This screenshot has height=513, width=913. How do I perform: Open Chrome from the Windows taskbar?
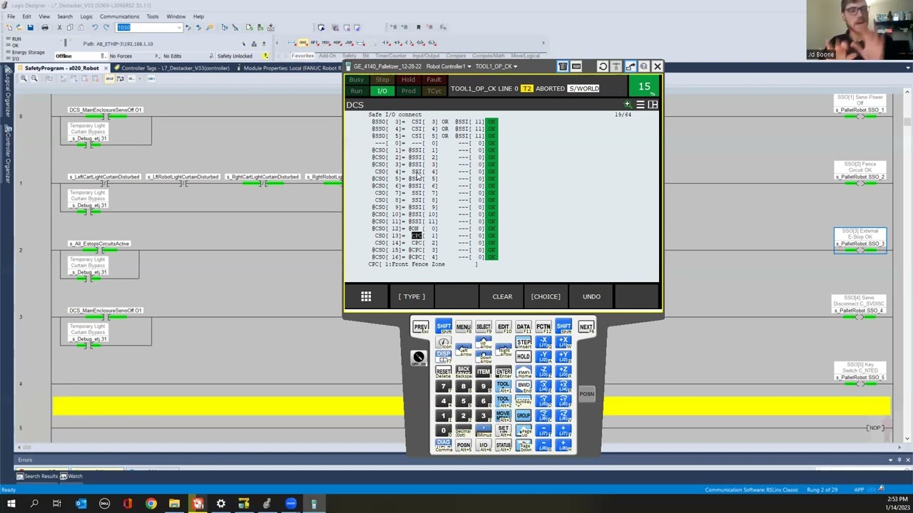tap(151, 504)
